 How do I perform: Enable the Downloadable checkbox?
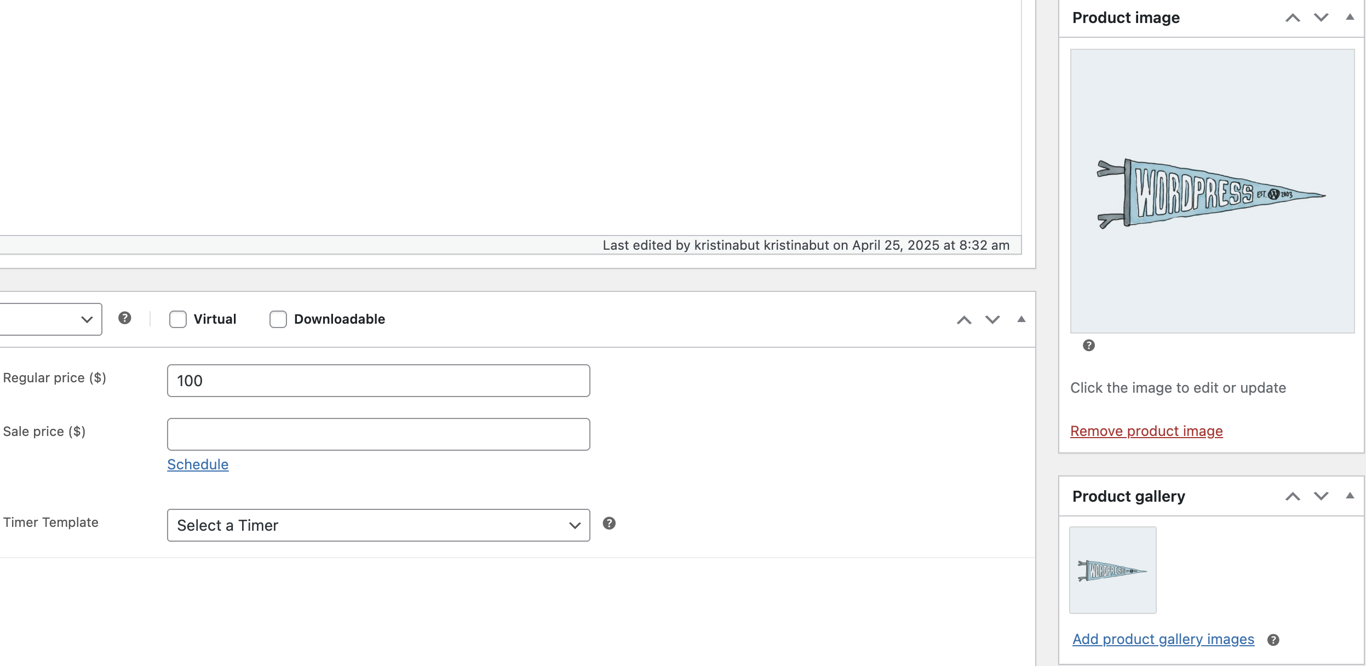tap(278, 319)
